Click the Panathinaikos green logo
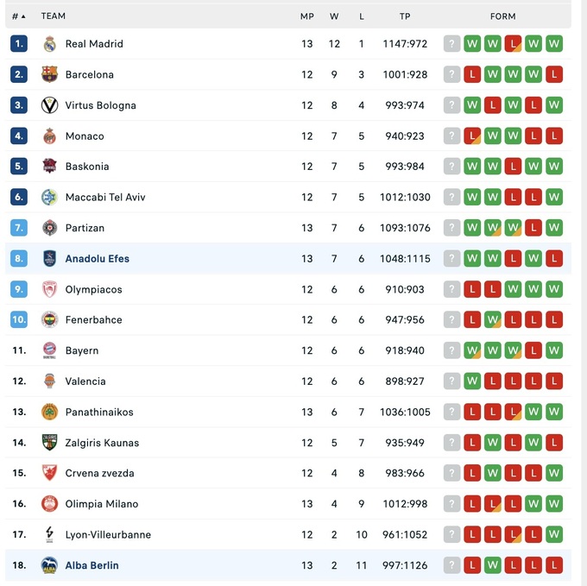 [49, 412]
